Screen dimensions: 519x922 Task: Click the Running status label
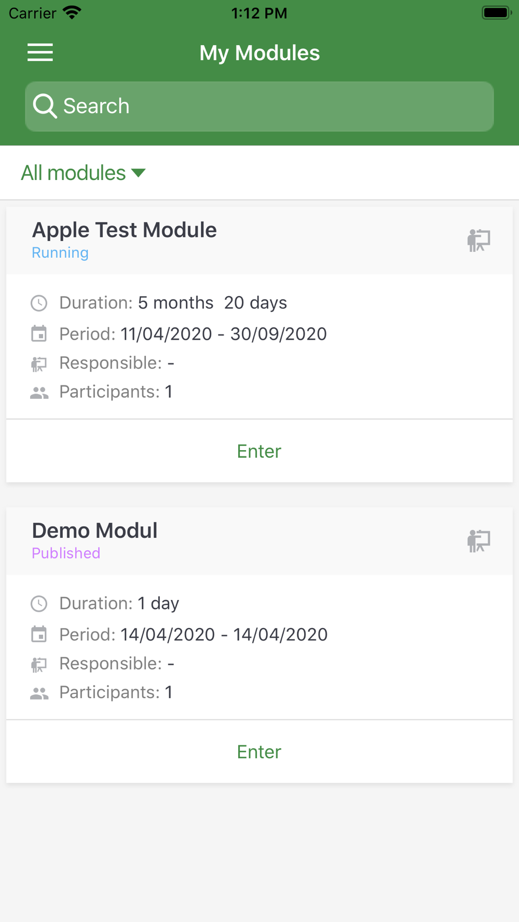tap(60, 253)
